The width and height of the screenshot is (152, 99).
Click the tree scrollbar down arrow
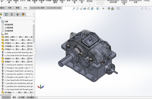[x=34, y=93]
